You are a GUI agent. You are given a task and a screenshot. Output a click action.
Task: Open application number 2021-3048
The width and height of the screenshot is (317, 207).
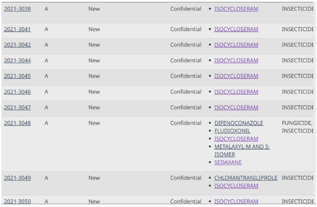(17, 123)
